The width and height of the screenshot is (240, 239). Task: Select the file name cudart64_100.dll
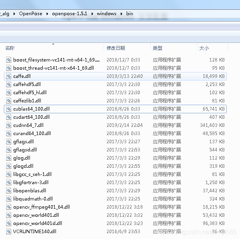(31, 117)
